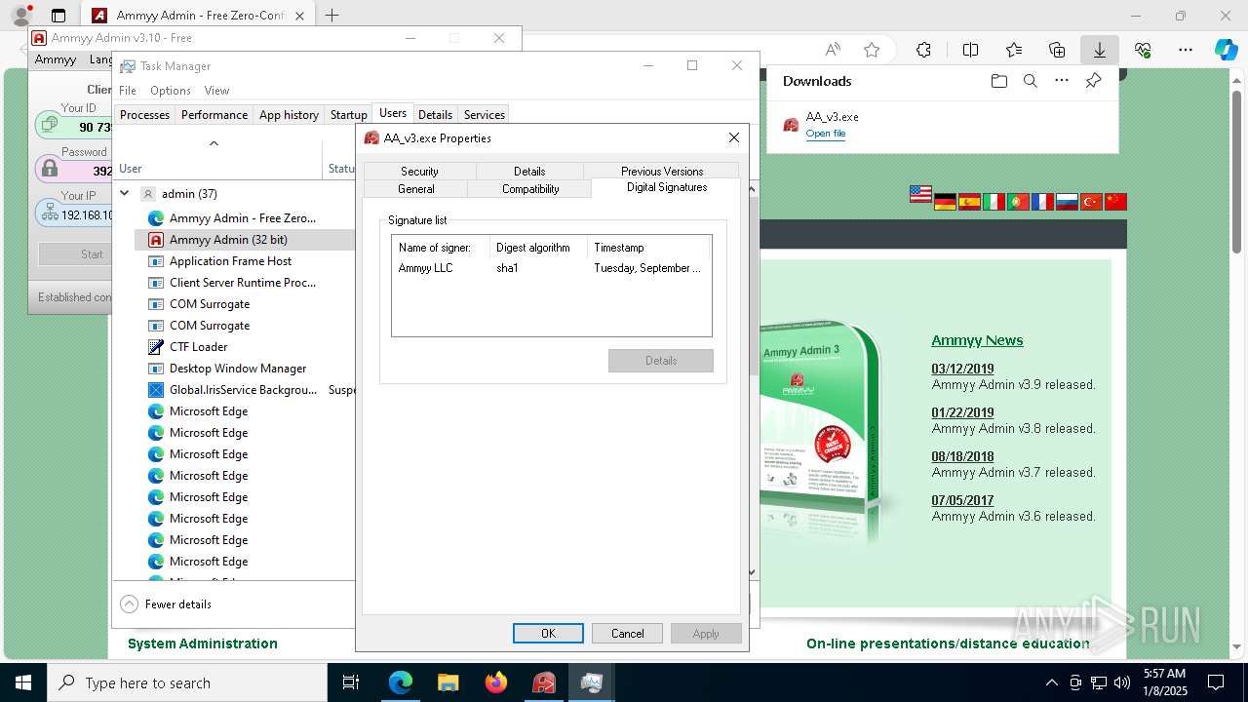
Task: Open the Edge favorites star icon
Action: pyautogui.click(x=872, y=50)
